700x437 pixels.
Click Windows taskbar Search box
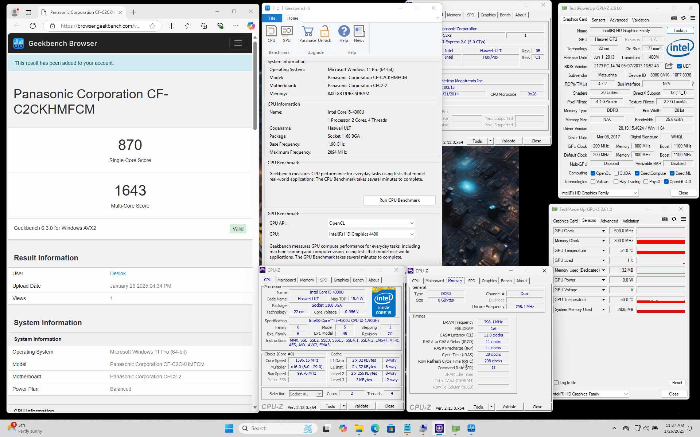point(278,428)
